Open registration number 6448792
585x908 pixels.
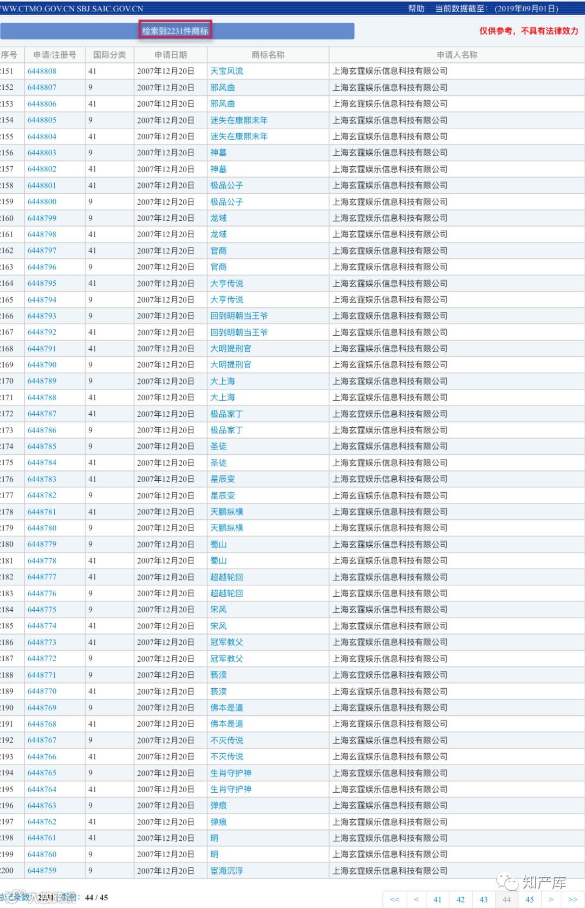tap(42, 332)
